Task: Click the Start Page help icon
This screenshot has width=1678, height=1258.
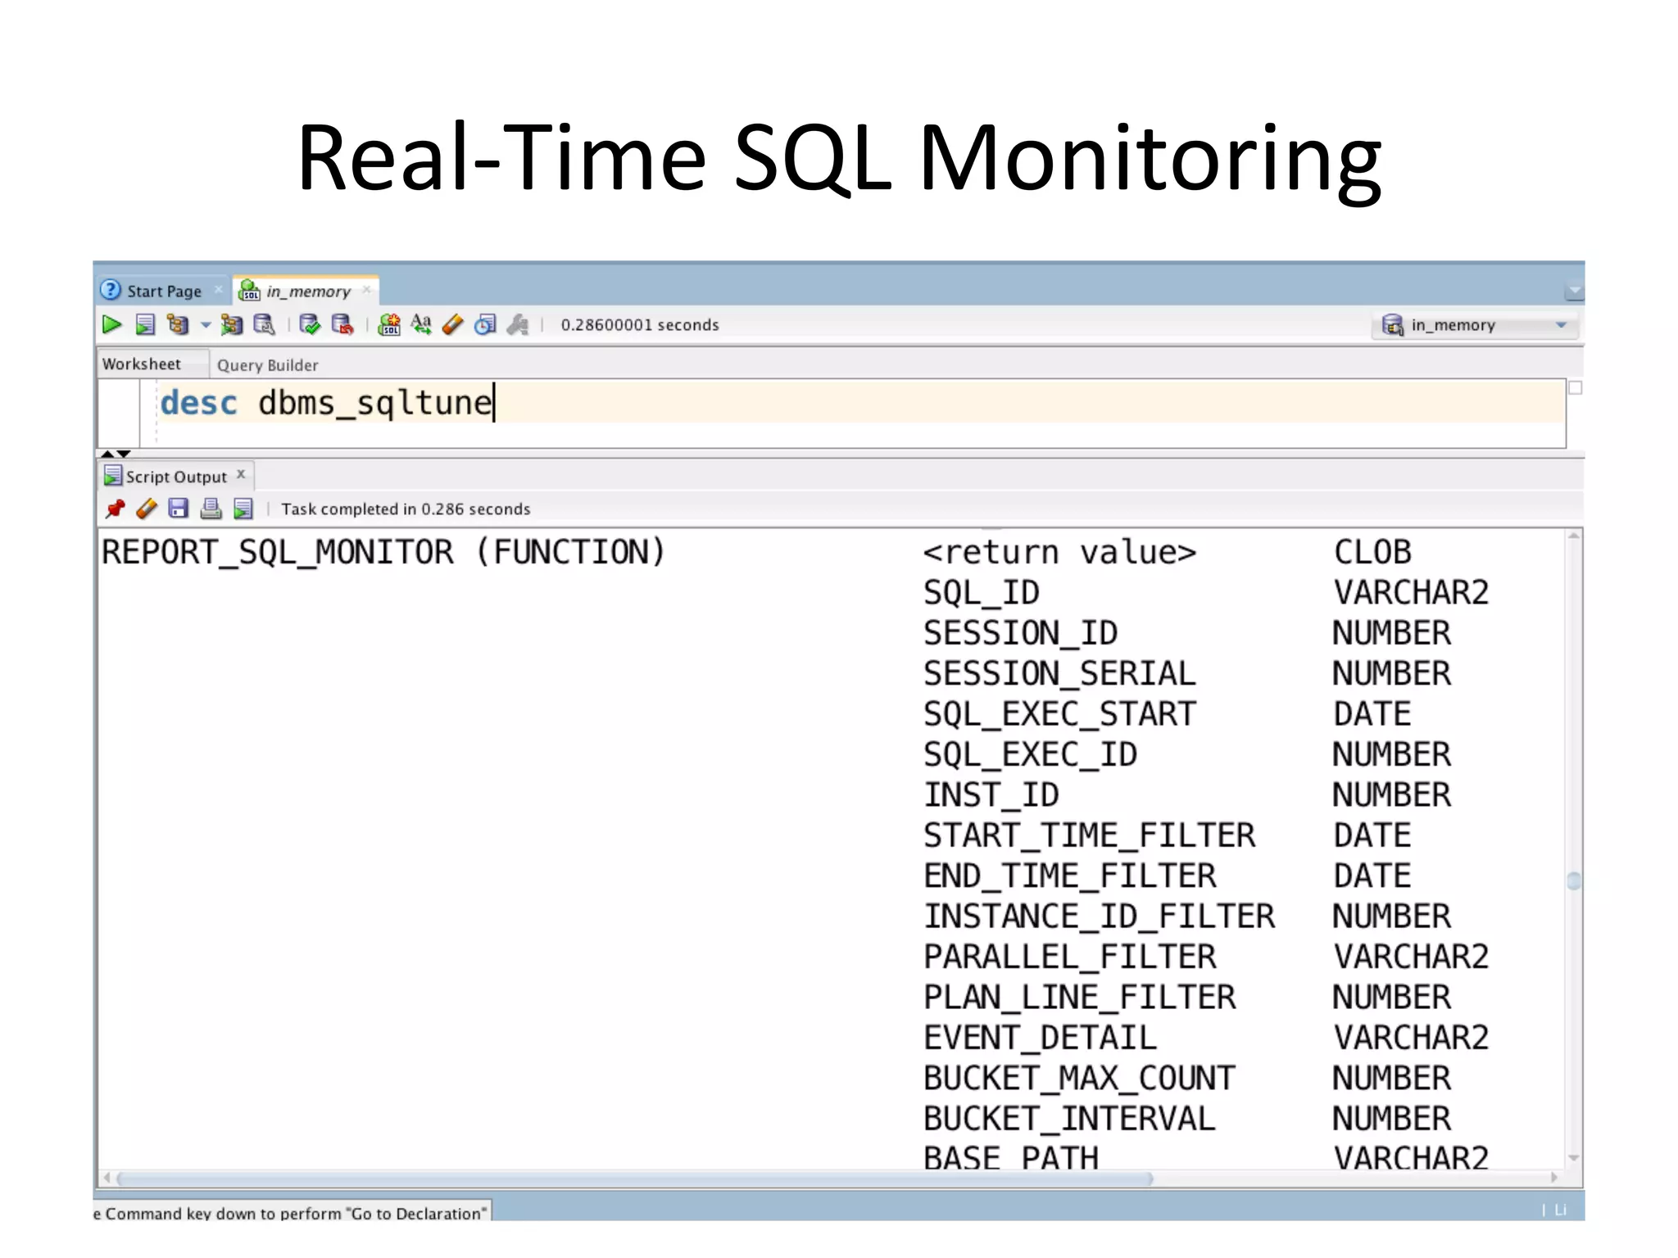Action: [111, 290]
